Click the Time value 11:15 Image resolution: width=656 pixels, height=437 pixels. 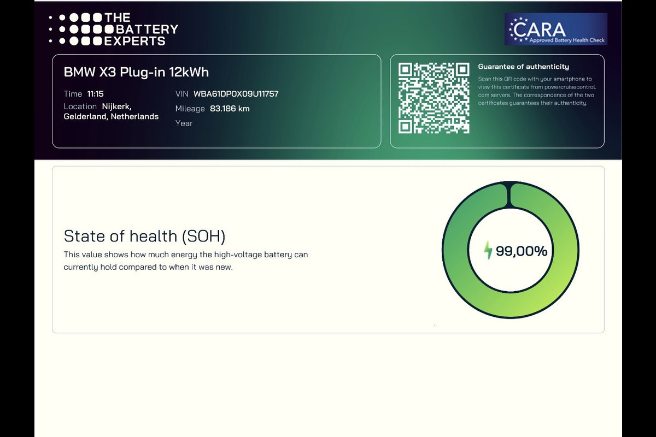click(x=95, y=94)
